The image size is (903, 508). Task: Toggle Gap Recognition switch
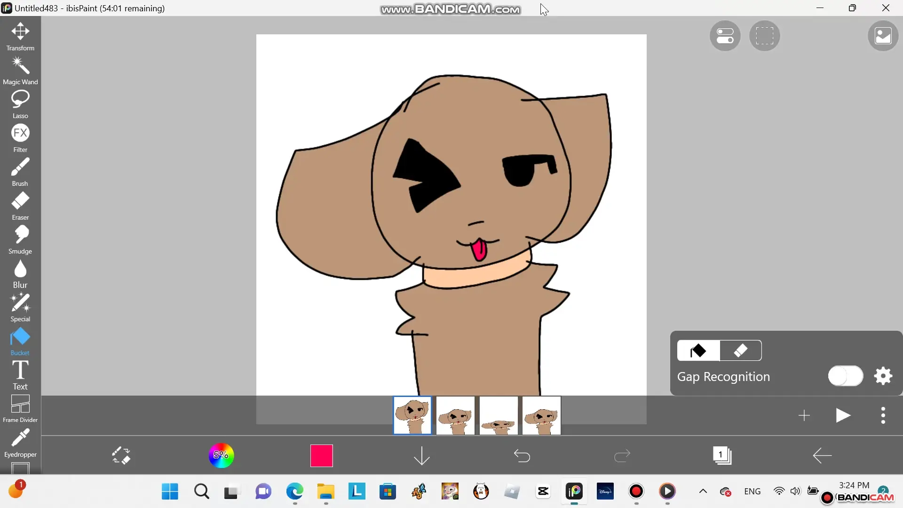845,376
